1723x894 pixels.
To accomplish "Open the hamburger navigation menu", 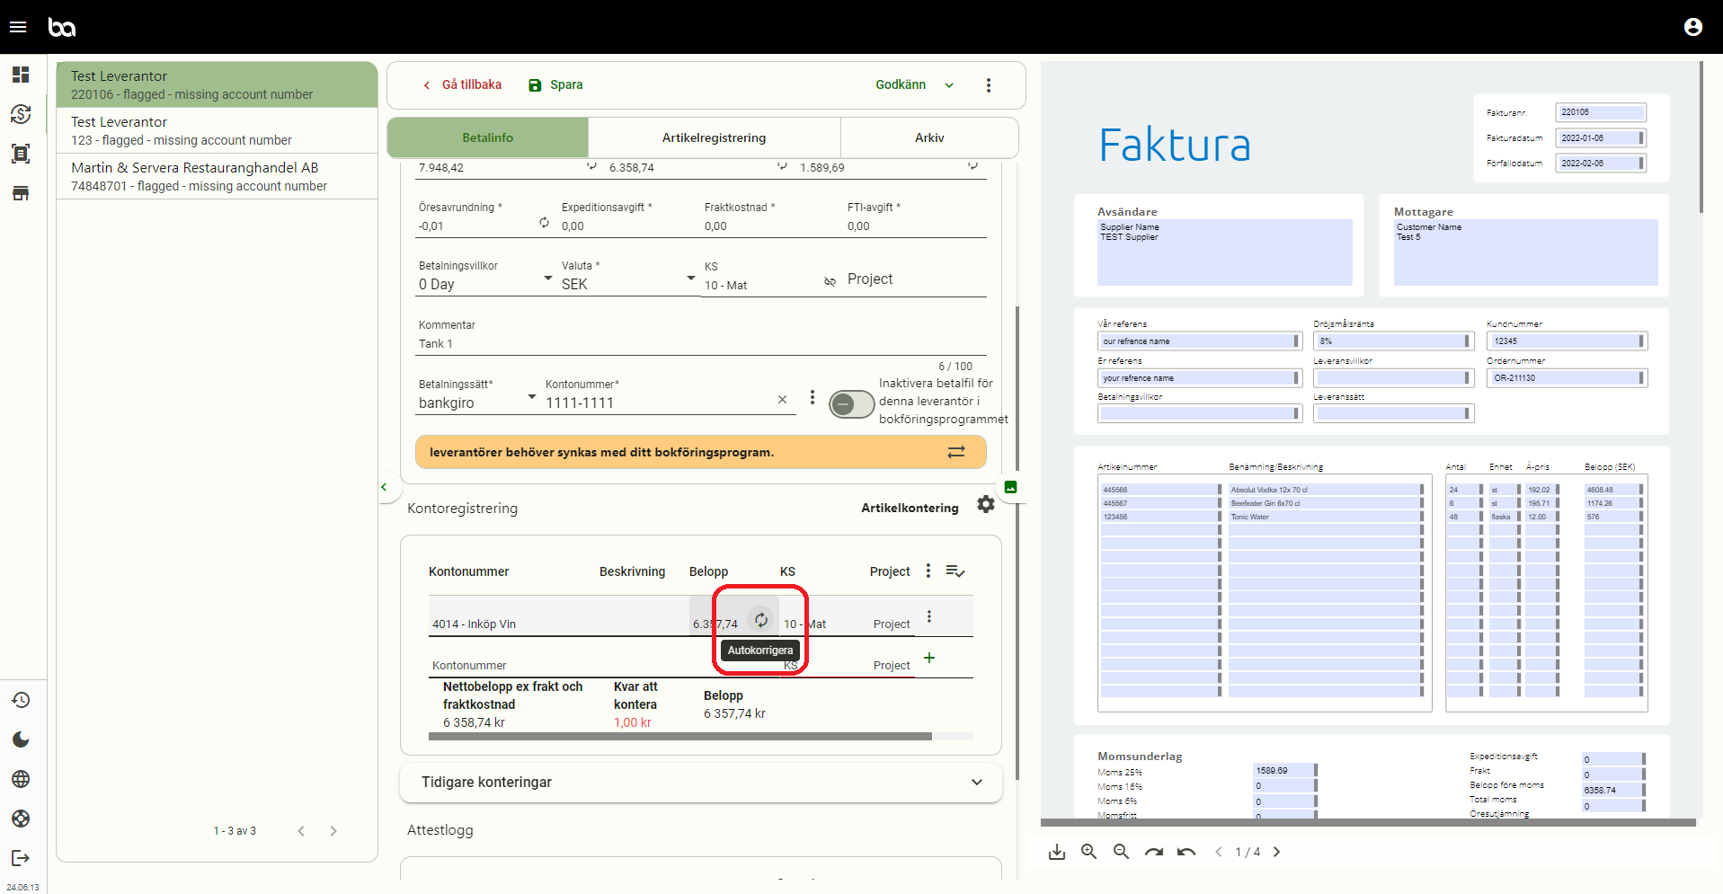I will pos(18,27).
